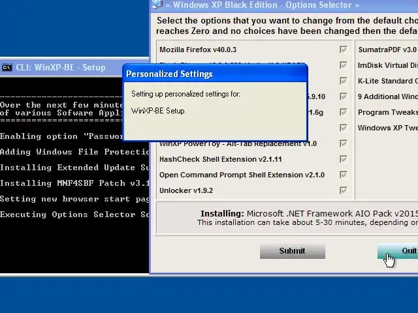This screenshot has width=418, height=313.
Task: Click the Program Tweaks option label
Action: pos(388,112)
